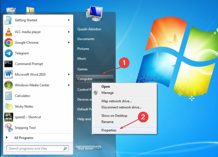Image resolution: width=218 pixels, height=157 pixels.
Task: Launch the Telegram icon
Action: [x=8, y=53]
